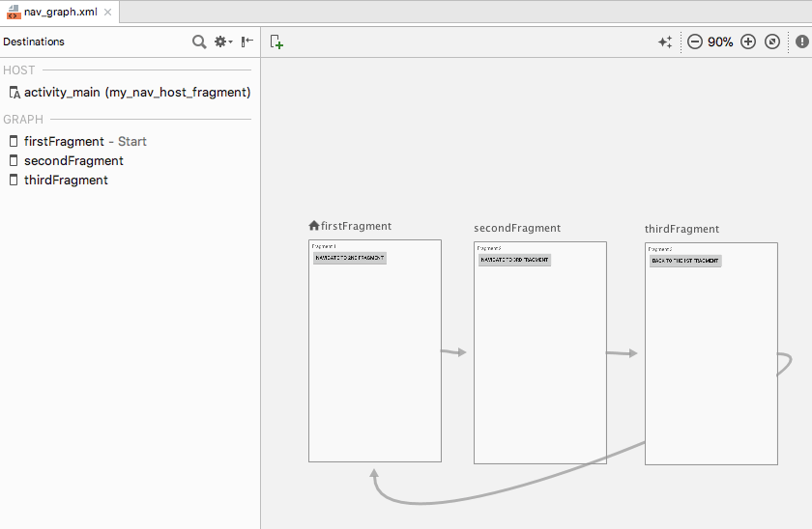Image resolution: width=812 pixels, height=529 pixels.
Task: Select the action arrow from firstFragment to secondFragment
Action: pyautogui.click(x=454, y=352)
